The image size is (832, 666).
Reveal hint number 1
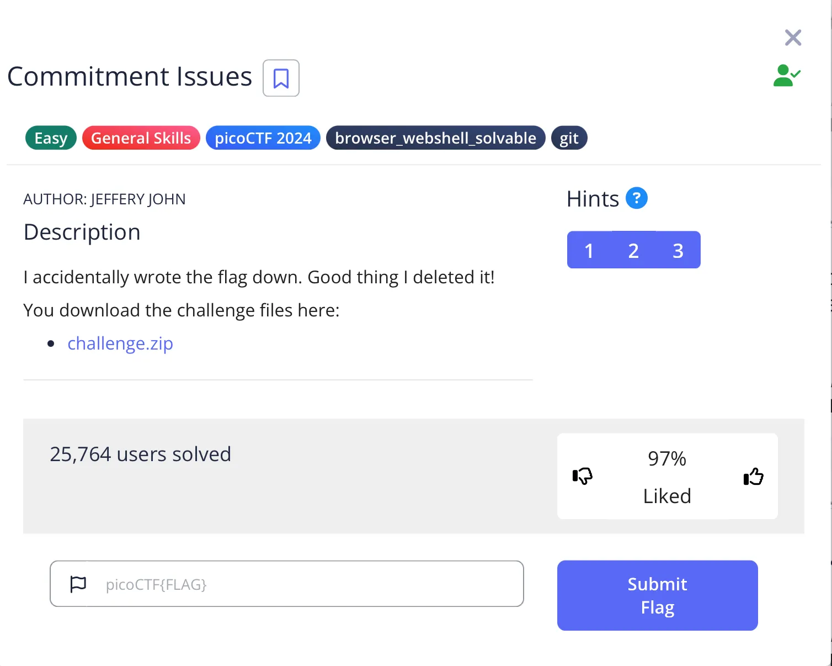click(x=589, y=250)
